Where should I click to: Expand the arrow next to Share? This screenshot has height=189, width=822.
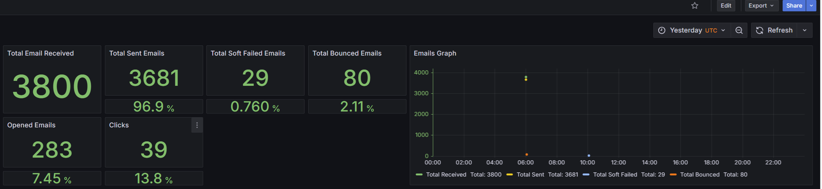(x=811, y=6)
